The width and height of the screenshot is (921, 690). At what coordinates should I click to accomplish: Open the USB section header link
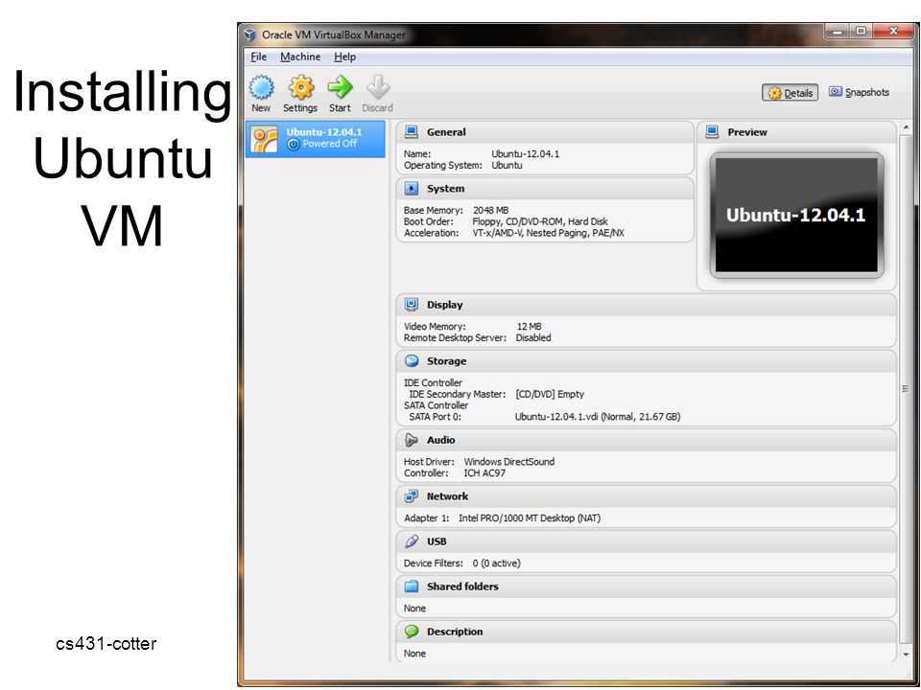[437, 540]
